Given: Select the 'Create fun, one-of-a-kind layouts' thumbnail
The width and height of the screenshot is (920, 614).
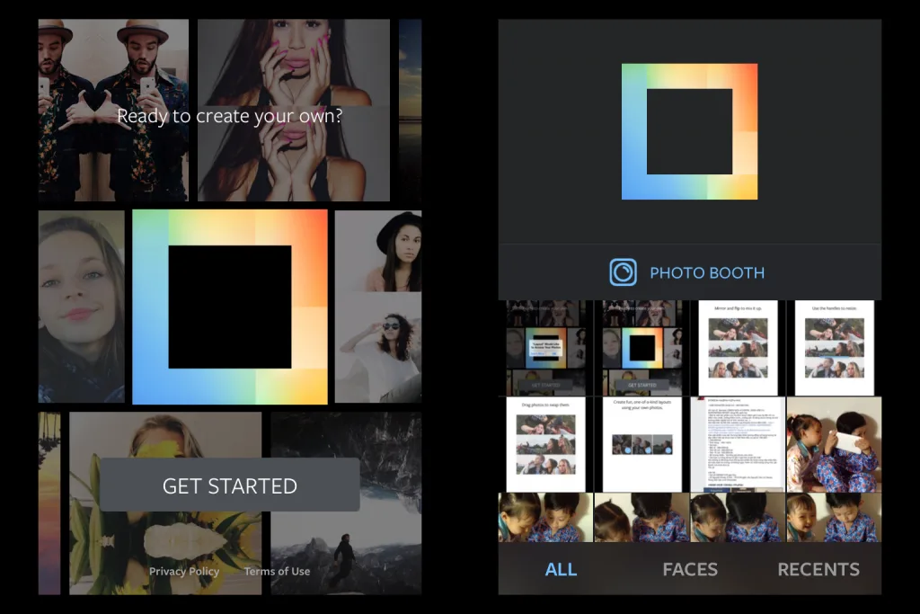Looking at the screenshot, I should [641, 444].
